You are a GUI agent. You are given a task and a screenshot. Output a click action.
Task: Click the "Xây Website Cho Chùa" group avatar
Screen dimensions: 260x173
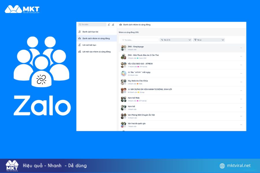124,82
